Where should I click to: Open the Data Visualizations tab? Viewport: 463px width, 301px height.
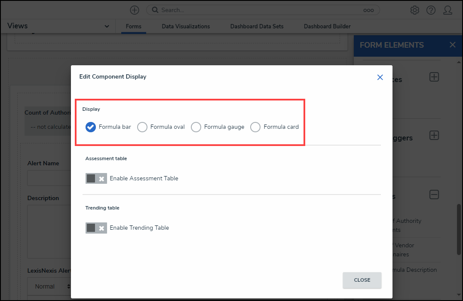click(x=186, y=26)
